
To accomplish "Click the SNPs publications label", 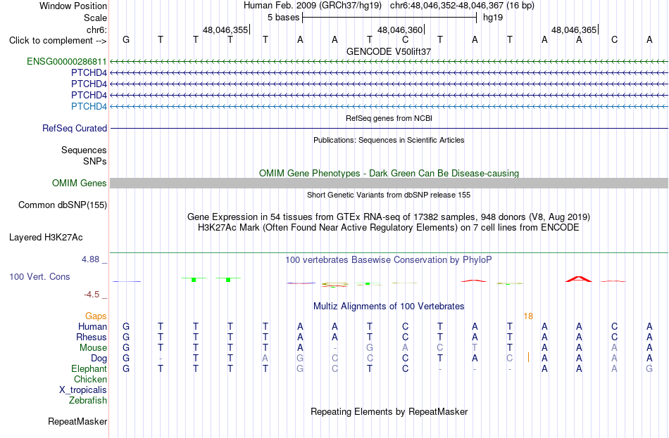I will click(95, 161).
